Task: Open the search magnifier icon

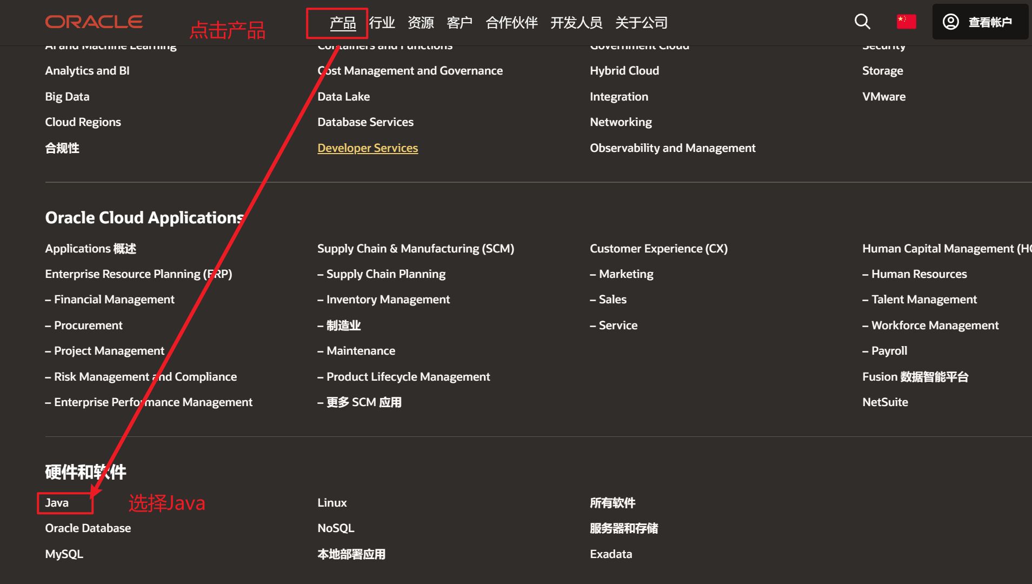Action: 862,22
